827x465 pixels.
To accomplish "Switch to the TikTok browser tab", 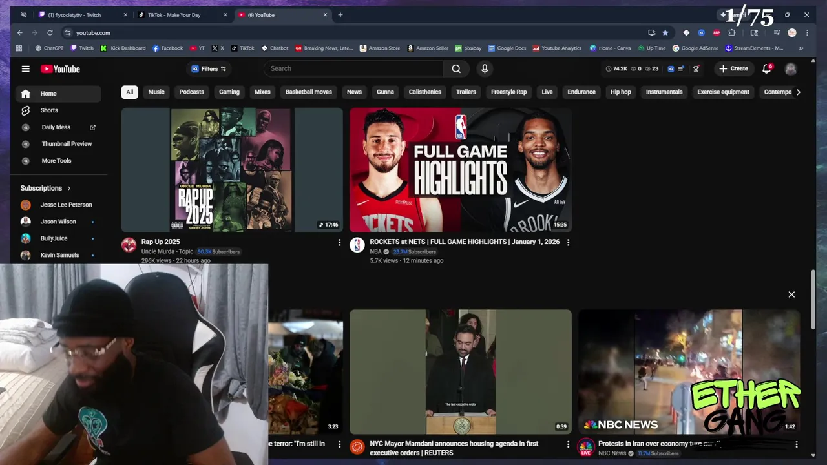I will tap(182, 15).
